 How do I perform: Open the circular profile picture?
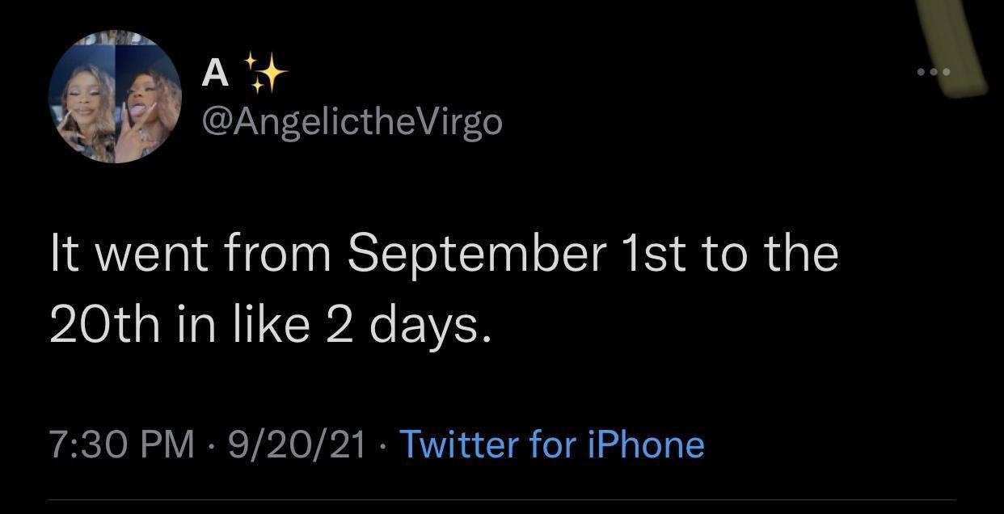[115, 97]
